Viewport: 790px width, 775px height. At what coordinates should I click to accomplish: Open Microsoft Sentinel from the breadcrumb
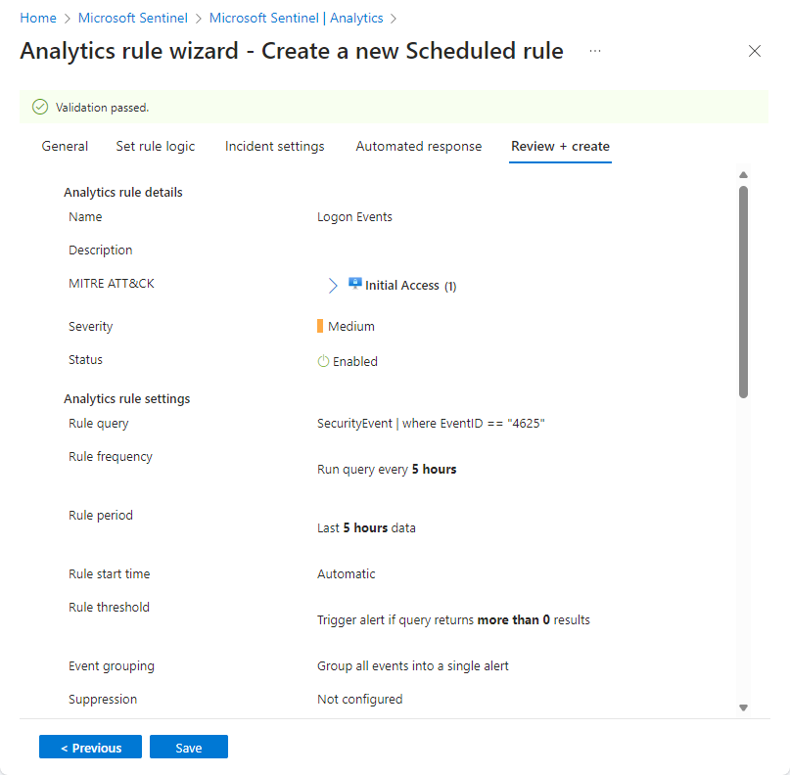132,18
